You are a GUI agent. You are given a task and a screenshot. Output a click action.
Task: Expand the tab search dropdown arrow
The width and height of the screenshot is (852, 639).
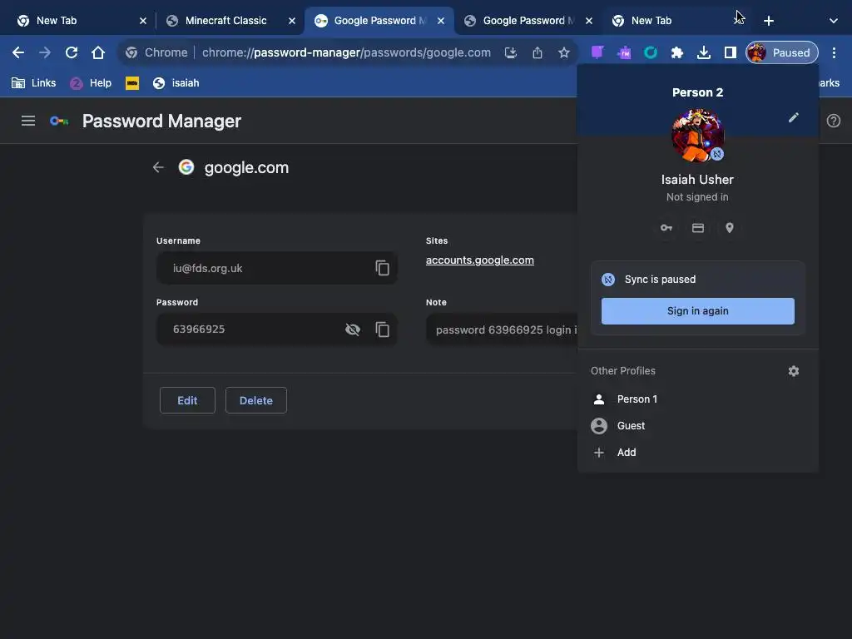pos(833,21)
